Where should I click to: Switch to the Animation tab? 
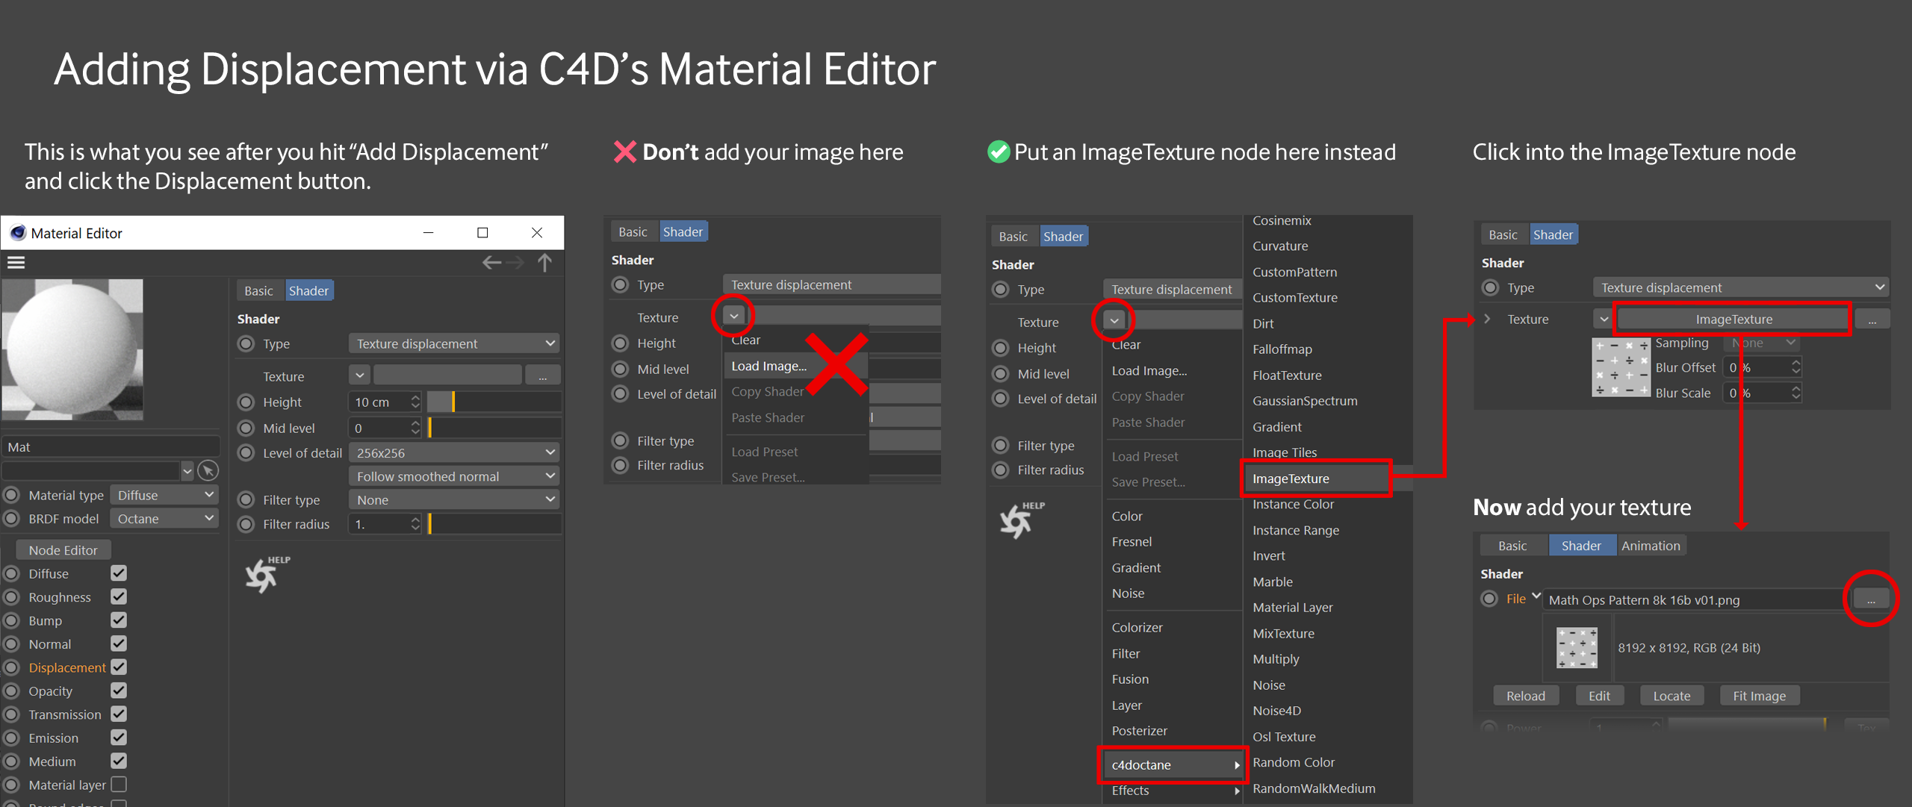pyautogui.click(x=1651, y=546)
